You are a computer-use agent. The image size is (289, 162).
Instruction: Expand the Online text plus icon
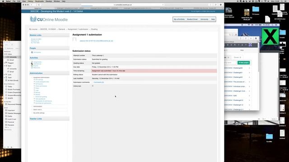pyautogui.click(x=93, y=86)
